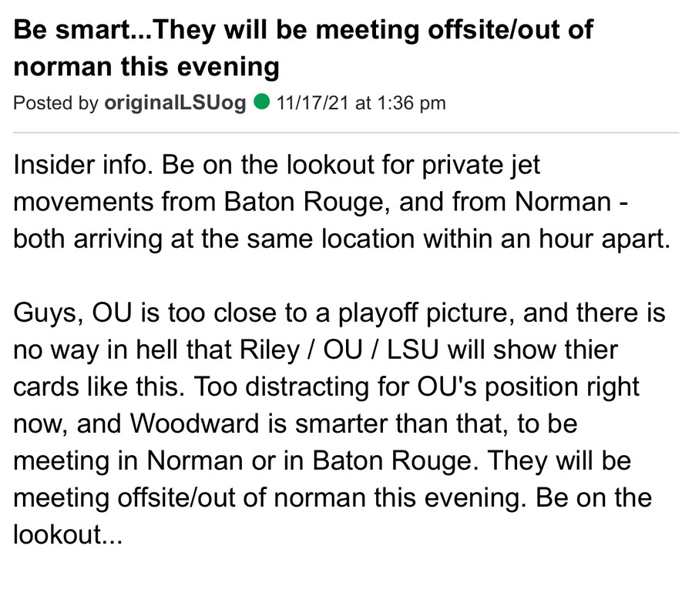Click the green online status dot
This screenshot has width=692, height=616.
tap(262, 102)
